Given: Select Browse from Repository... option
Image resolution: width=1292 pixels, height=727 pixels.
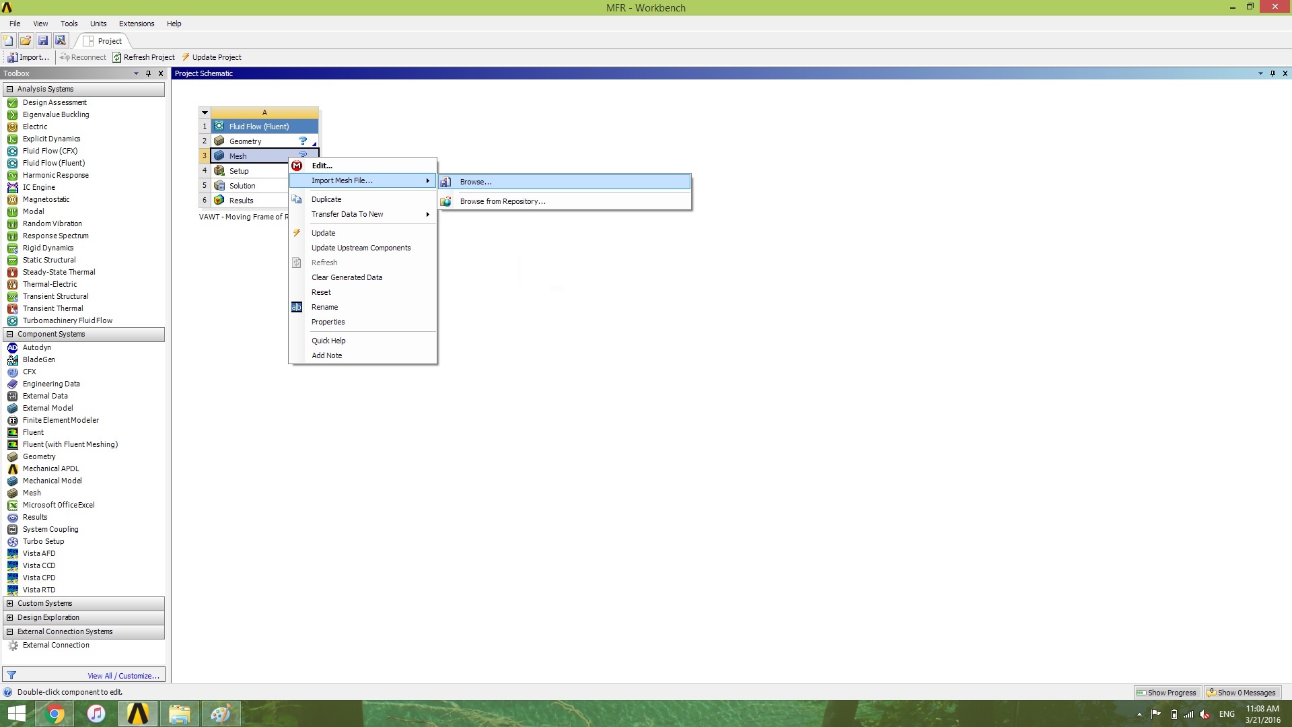Looking at the screenshot, I should [565, 201].
